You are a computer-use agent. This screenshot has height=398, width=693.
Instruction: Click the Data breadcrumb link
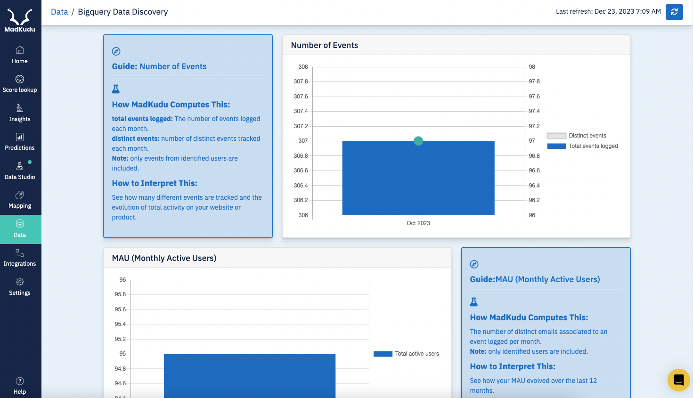(59, 12)
